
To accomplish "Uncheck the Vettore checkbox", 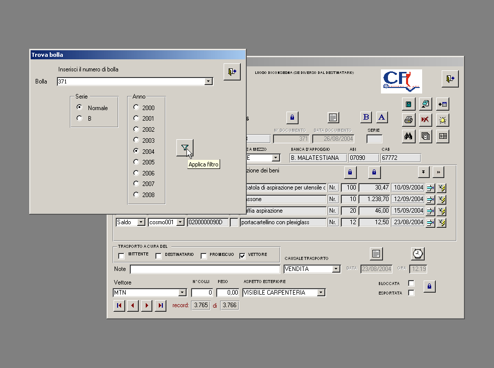I will (x=242, y=256).
